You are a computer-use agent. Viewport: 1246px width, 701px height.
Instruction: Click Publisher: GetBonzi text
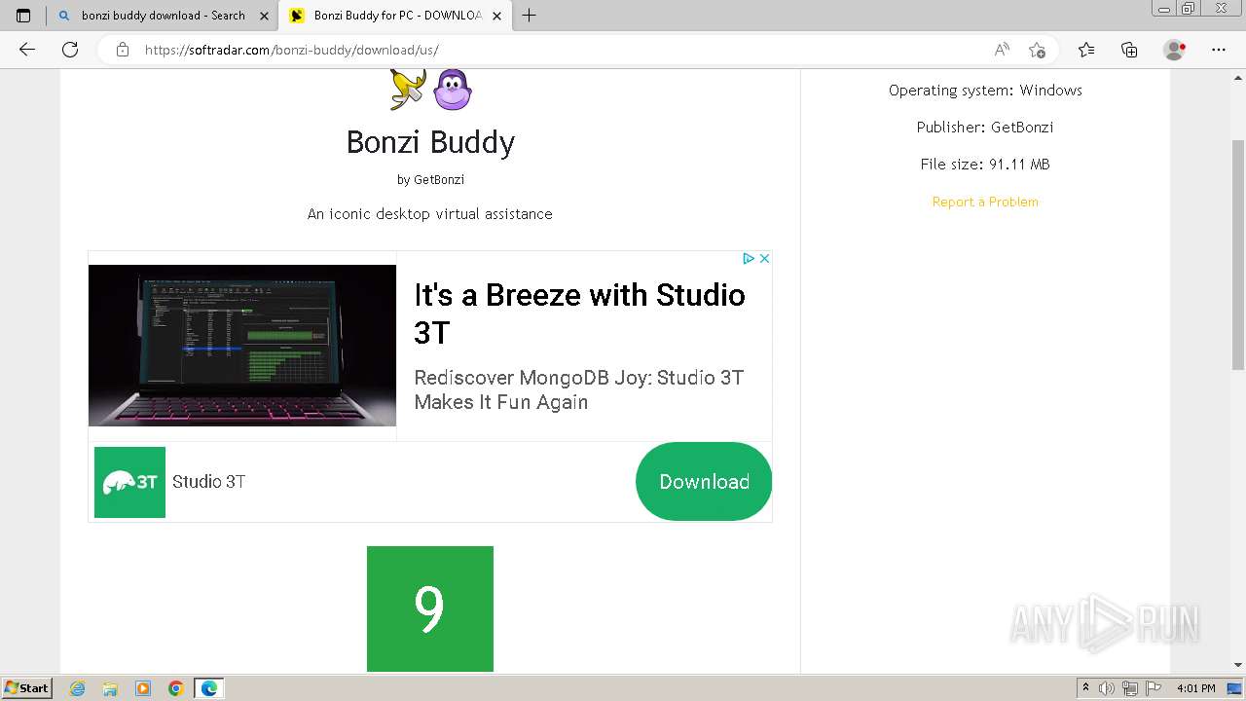click(x=985, y=128)
